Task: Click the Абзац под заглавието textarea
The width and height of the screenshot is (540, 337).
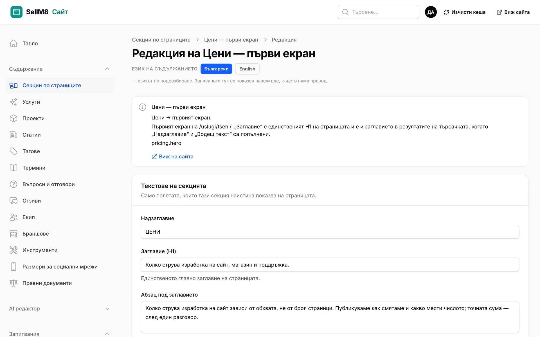Action: pos(330,317)
